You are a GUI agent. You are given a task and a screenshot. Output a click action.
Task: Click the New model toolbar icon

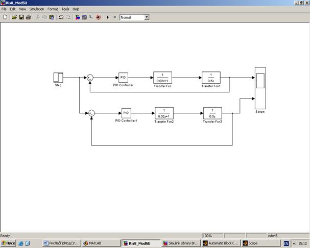(x=5, y=17)
